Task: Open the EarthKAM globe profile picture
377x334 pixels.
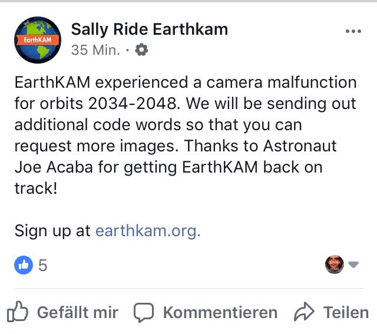Action: [x=38, y=40]
